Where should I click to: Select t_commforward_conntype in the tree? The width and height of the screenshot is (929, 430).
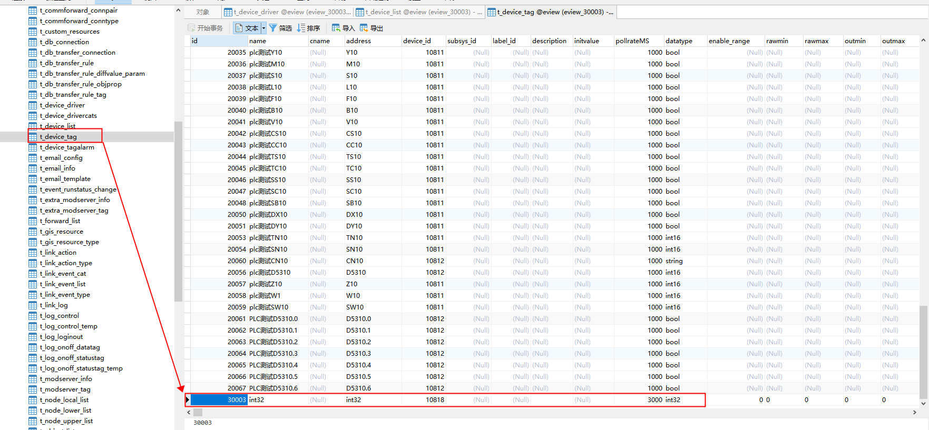(x=79, y=21)
